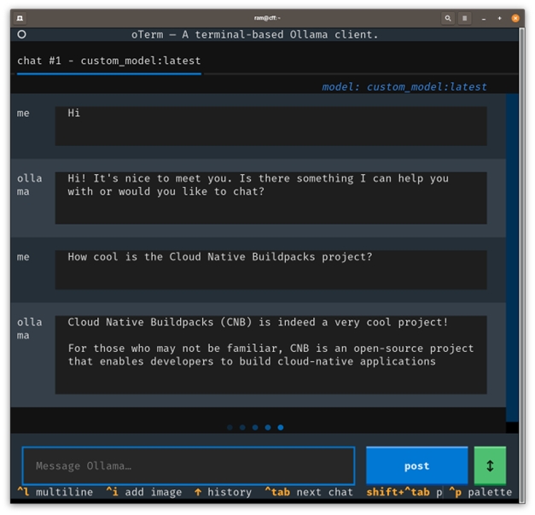Click the chat message scrollbar
Screen dimensions: 535x515
pos(512,258)
